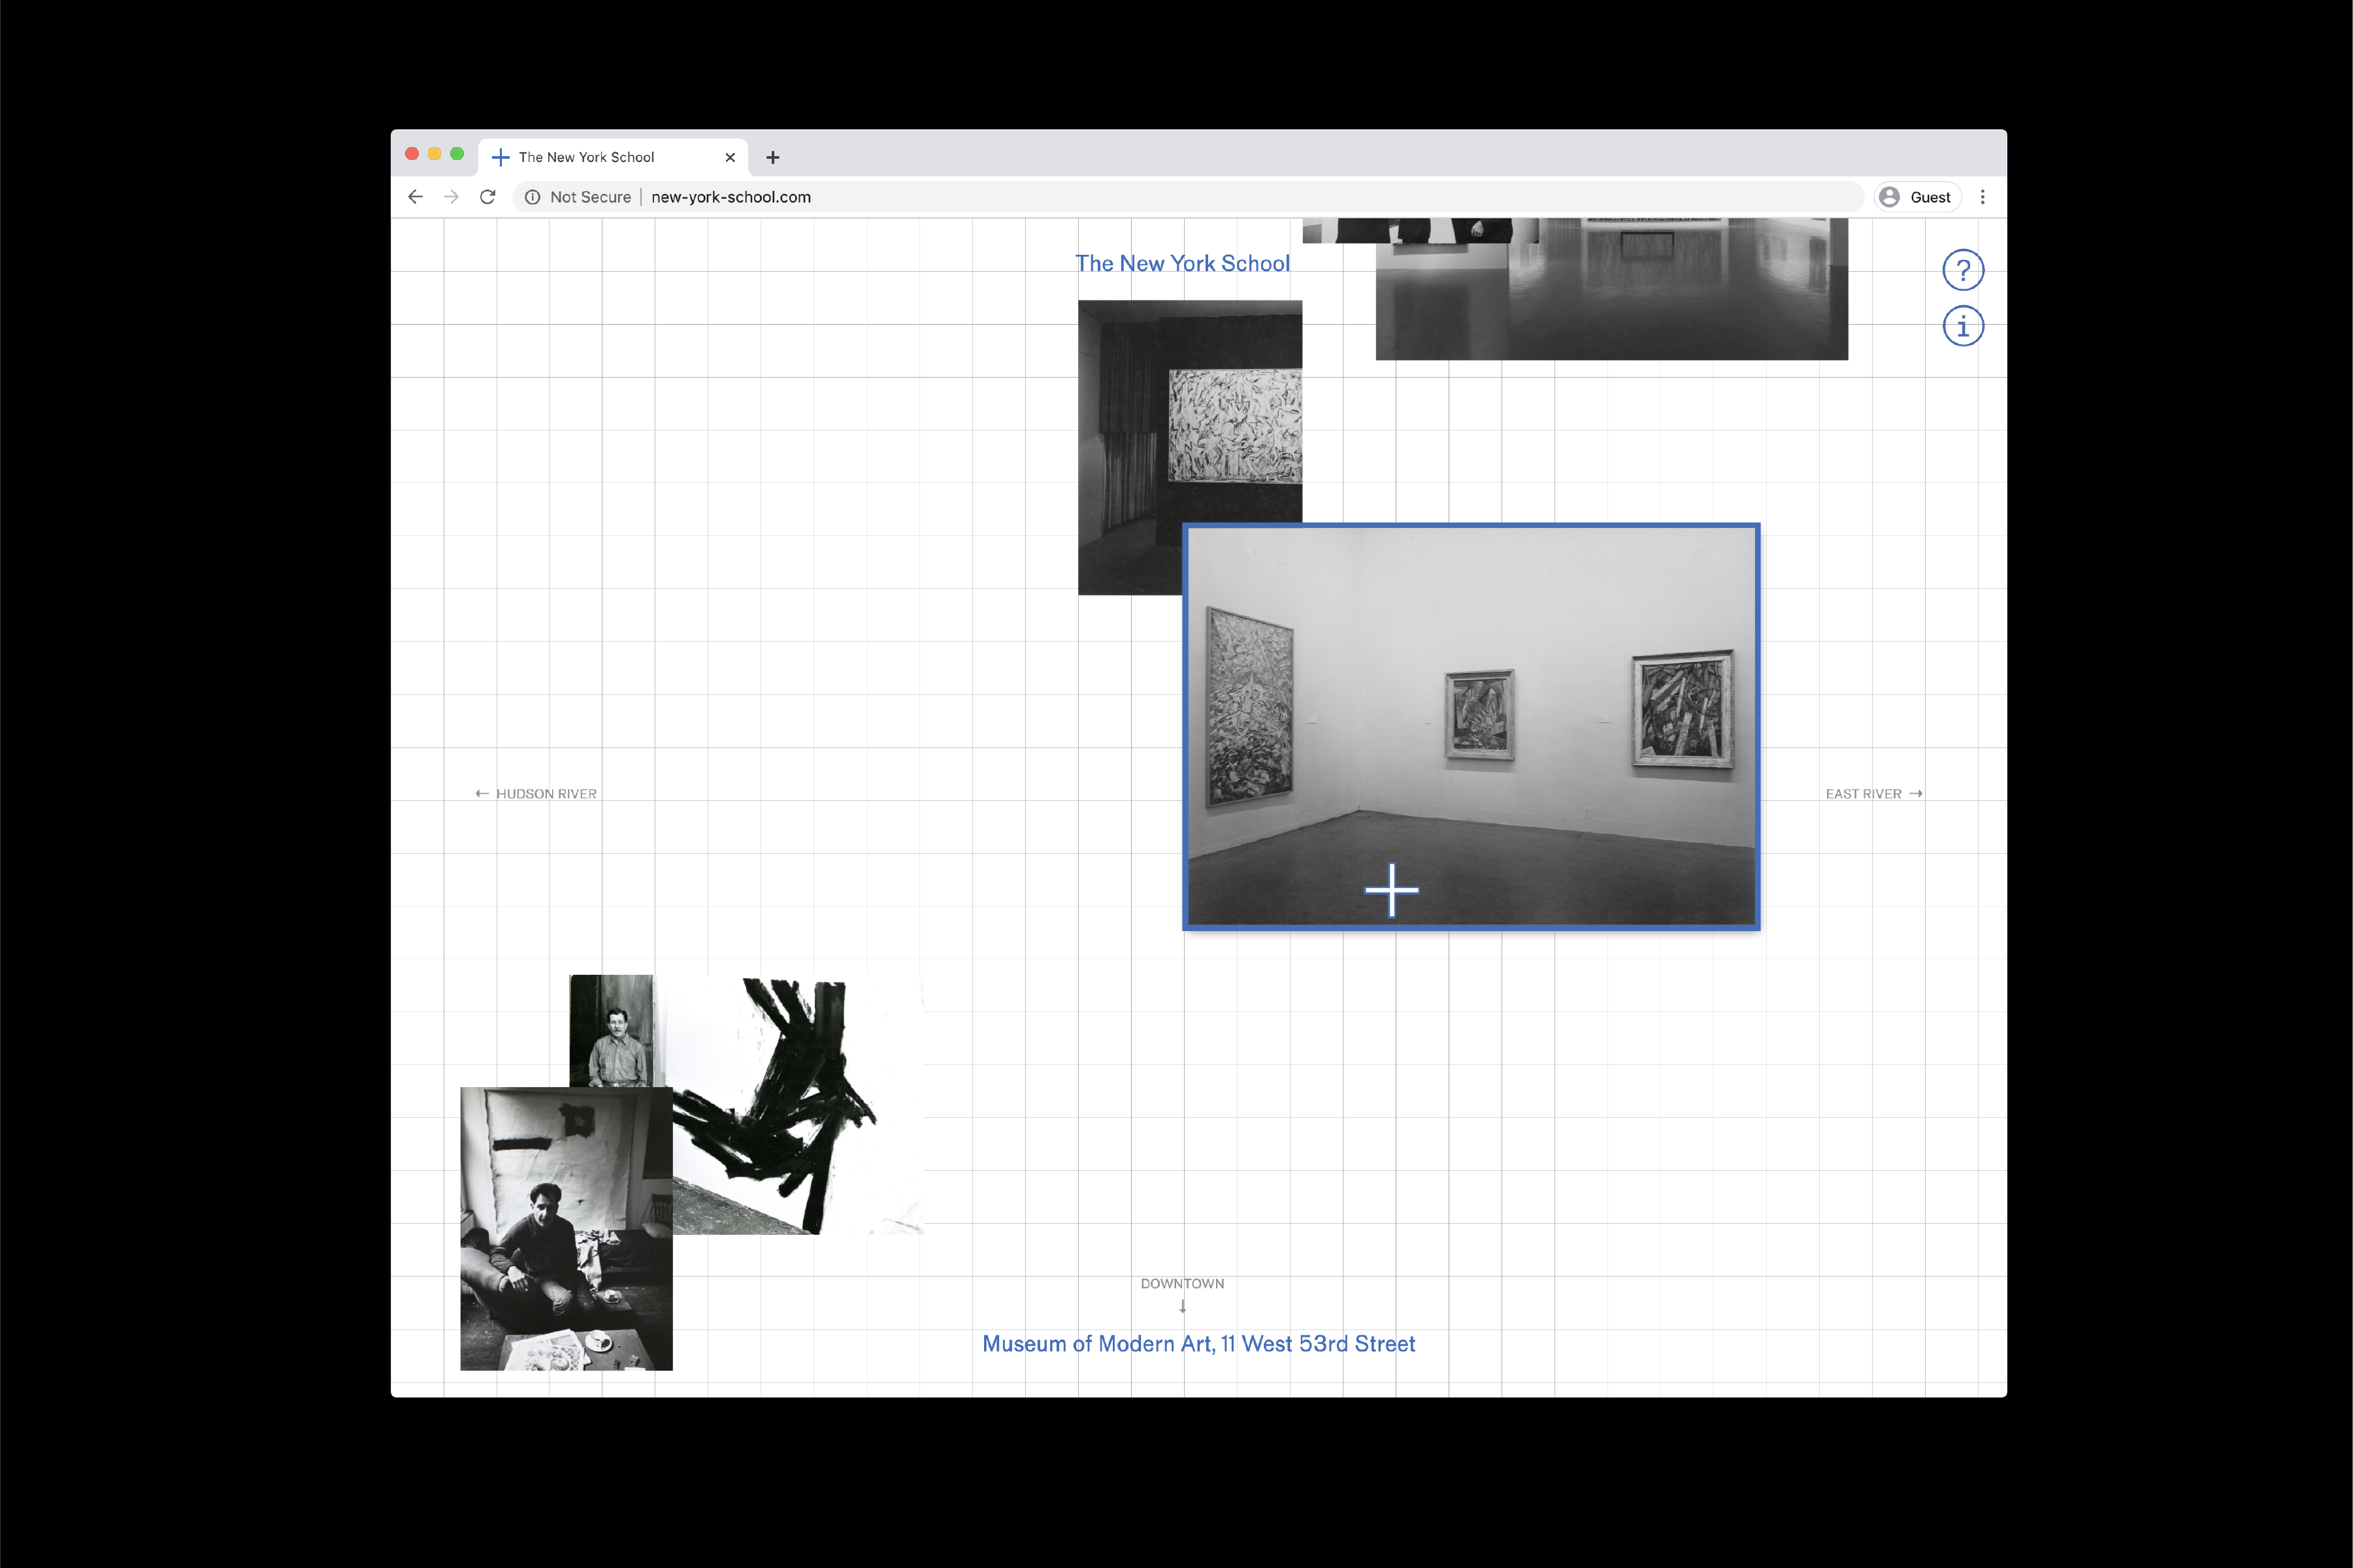The image size is (2353, 1568).
Task: Click the Downtown navigation label
Action: pos(1182,1284)
